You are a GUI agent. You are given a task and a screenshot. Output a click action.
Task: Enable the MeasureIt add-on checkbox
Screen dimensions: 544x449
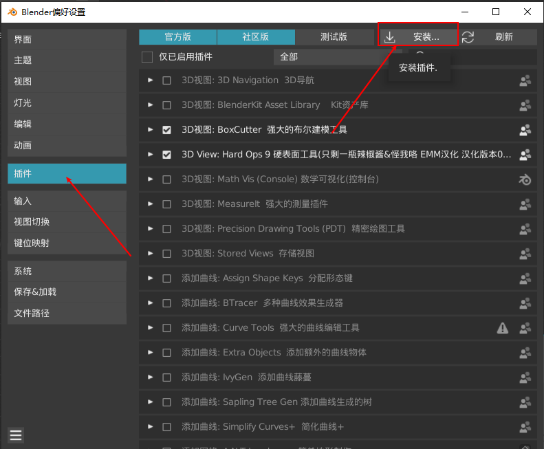click(x=166, y=204)
